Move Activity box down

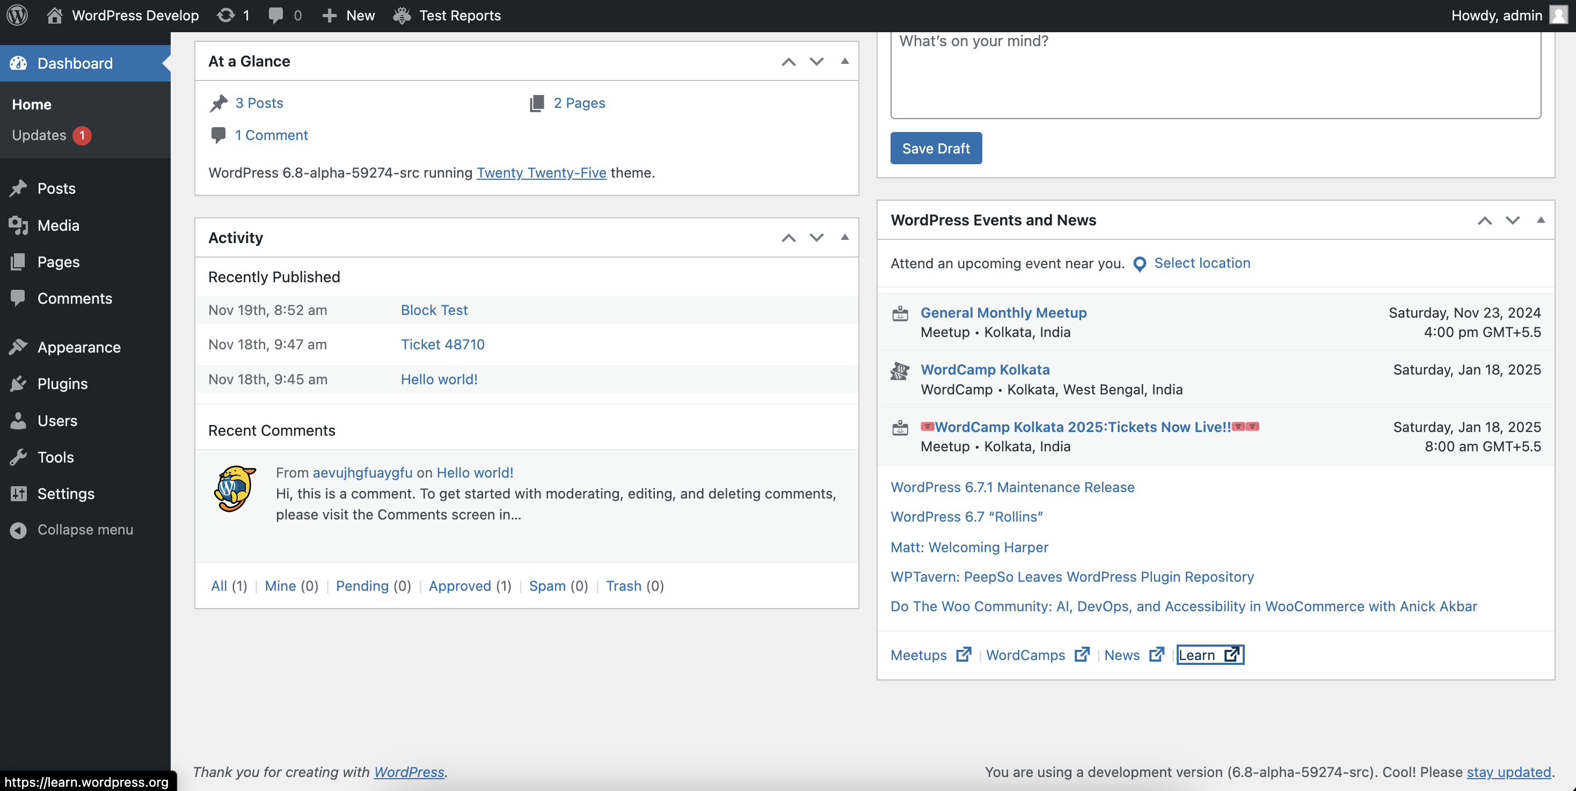tap(817, 237)
